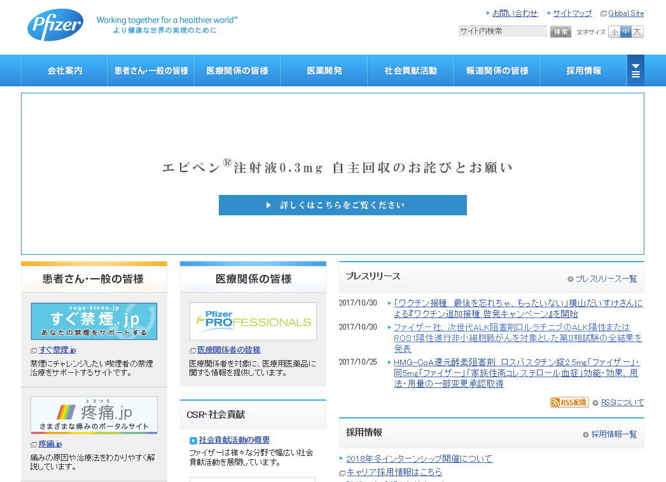
Task: Click date 2017/10/25 in press releases
Action: point(357,361)
